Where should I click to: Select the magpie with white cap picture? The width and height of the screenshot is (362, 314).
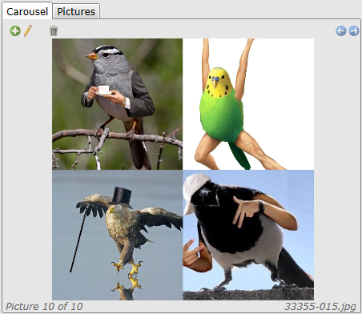tap(248, 235)
